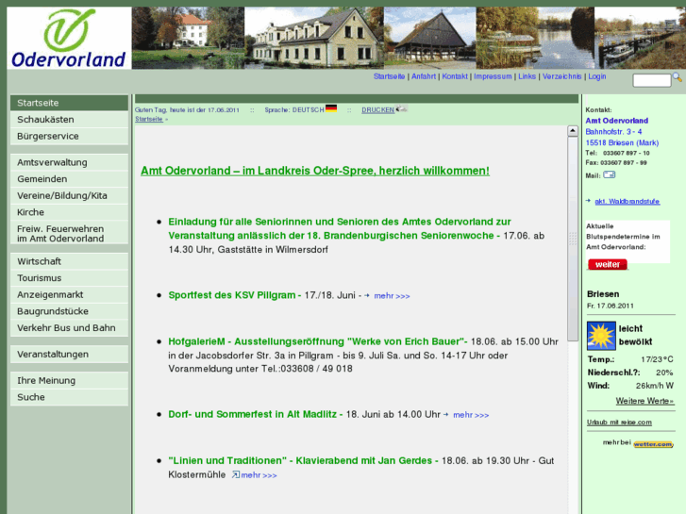Open the mail envelope icon
686x514 pixels.
point(609,175)
